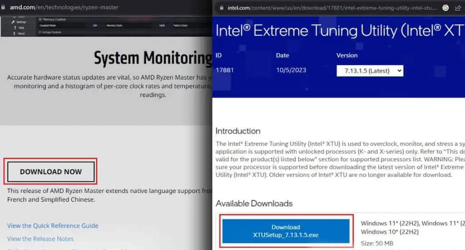Image resolution: width=465 pixels, height=250 pixels.
Task: Click the ID value 17881
Action: click(x=224, y=70)
